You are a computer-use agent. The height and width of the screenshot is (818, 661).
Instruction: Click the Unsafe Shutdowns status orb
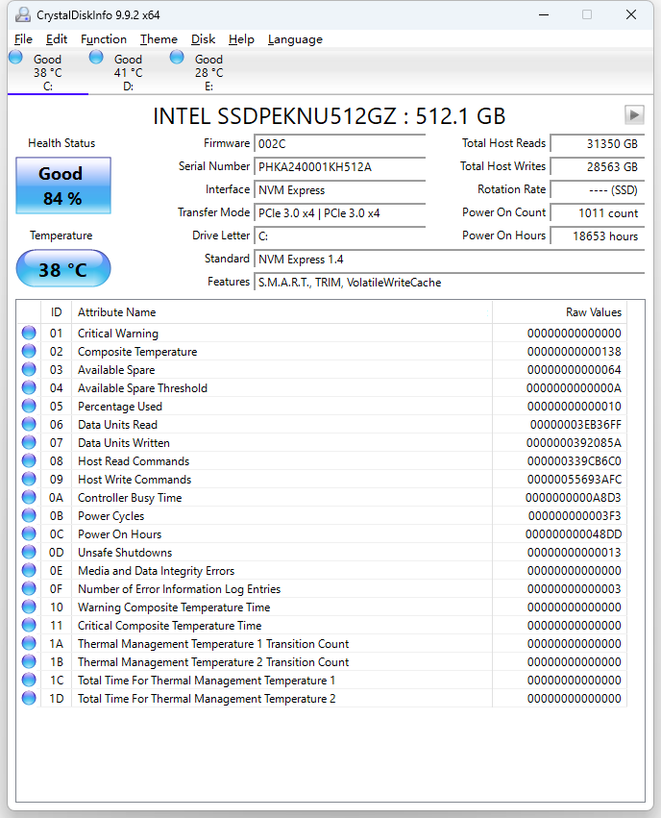[x=29, y=552]
